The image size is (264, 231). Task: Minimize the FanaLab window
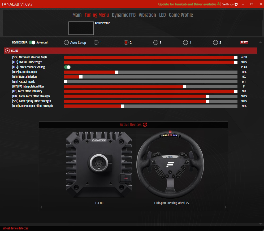click(243, 4)
